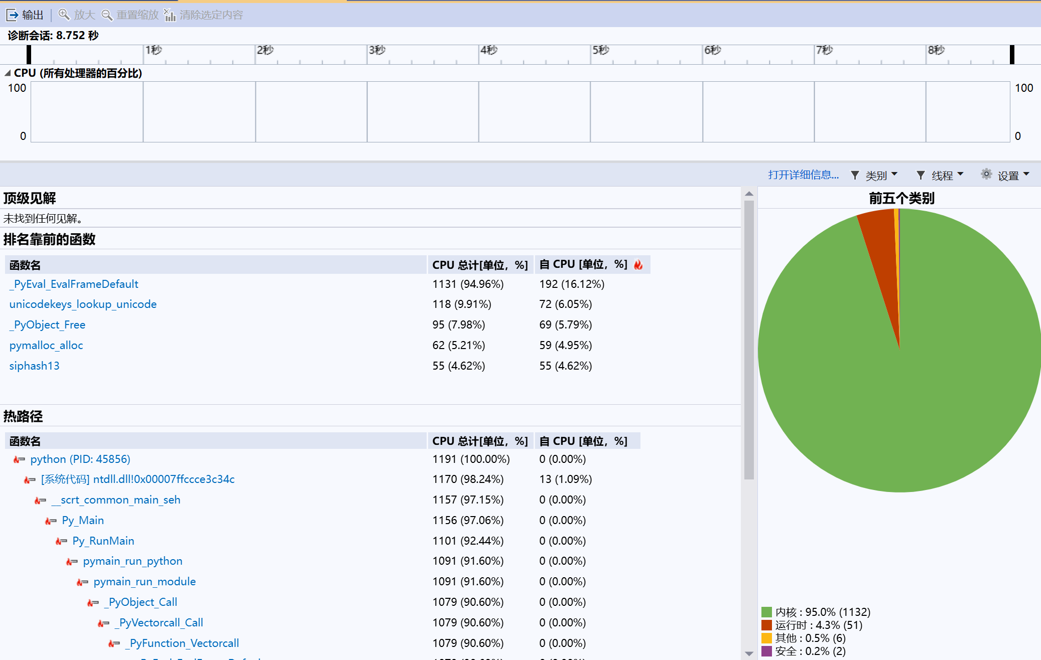Collapse the CPU graph section triangle
This screenshot has height=660, width=1041.
click(x=8, y=73)
